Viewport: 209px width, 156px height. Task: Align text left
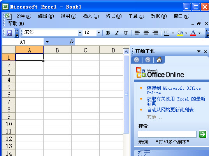point(137,33)
